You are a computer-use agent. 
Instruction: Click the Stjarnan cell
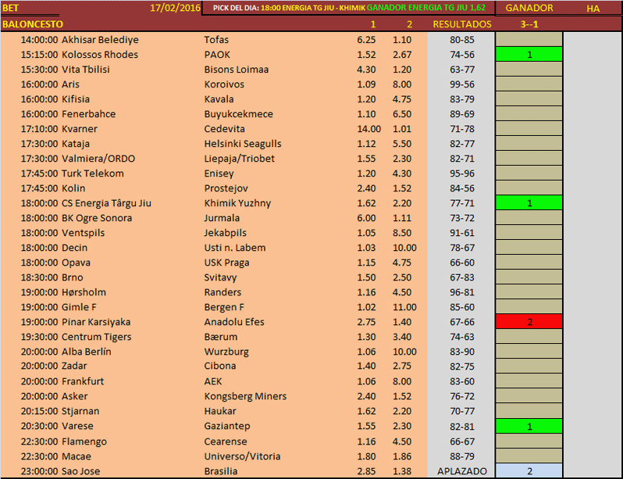[x=80, y=411]
